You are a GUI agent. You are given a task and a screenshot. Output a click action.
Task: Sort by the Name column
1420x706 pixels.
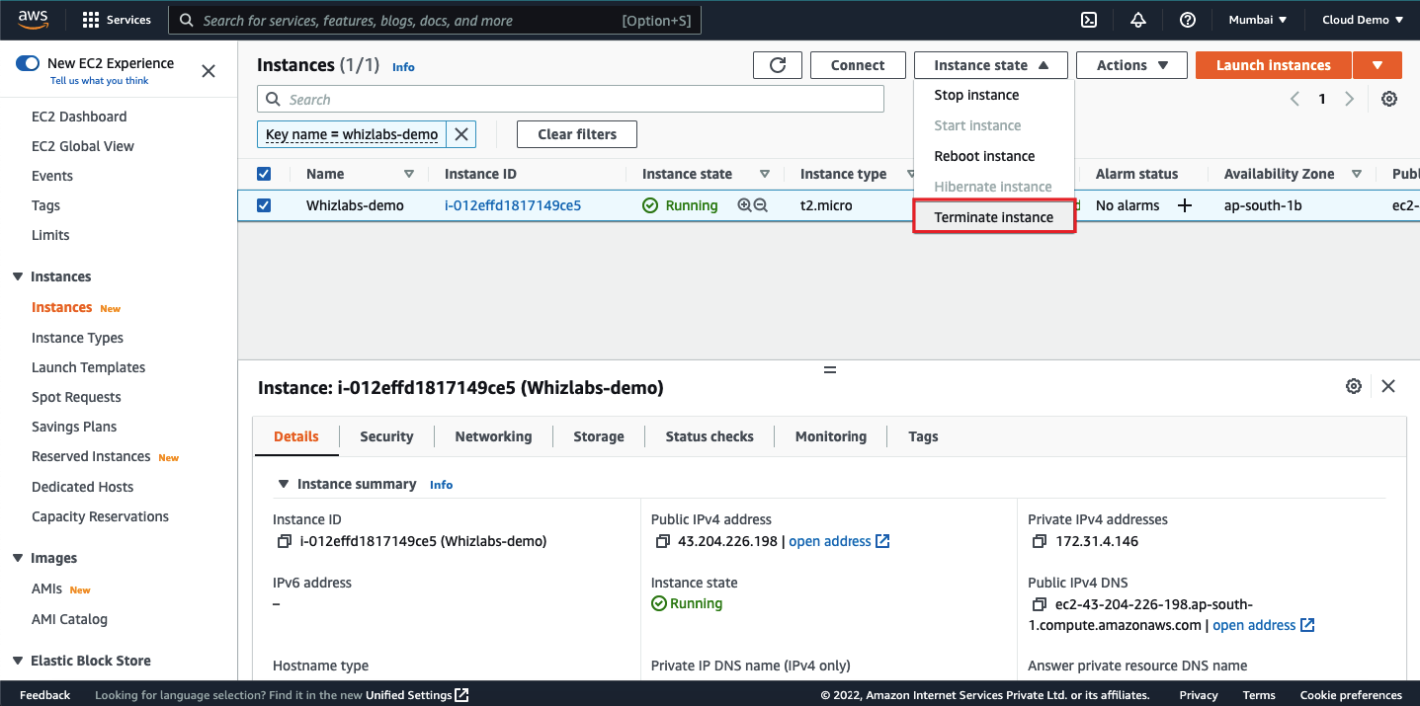tap(409, 174)
